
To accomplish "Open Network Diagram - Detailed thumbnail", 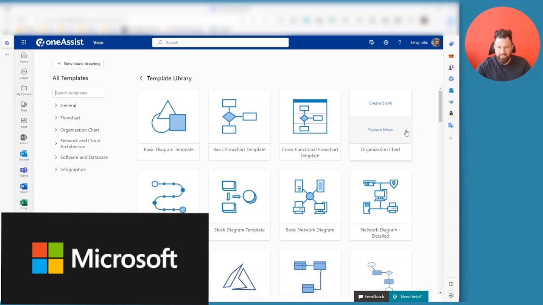I will [381, 197].
